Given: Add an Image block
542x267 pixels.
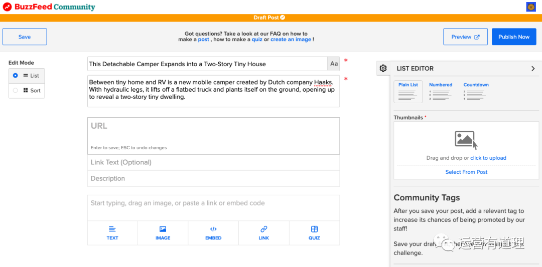Looking at the screenshot, I should click(163, 233).
